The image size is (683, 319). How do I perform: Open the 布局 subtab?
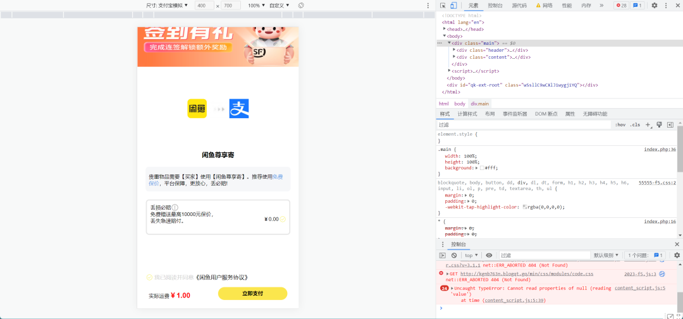pyautogui.click(x=490, y=114)
